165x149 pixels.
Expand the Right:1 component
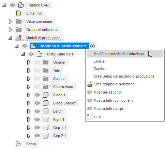coord(29,119)
